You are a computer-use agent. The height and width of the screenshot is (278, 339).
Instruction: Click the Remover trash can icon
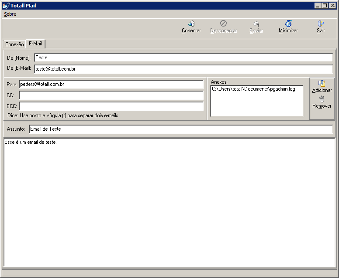pos(322,99)
